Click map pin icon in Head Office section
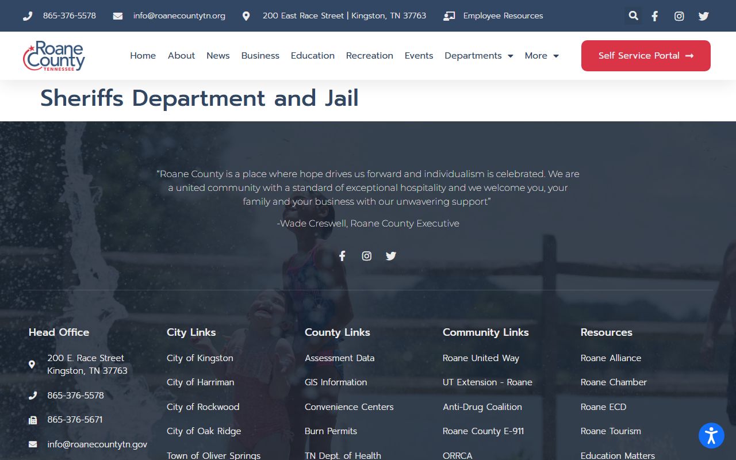 click(32, 364)
